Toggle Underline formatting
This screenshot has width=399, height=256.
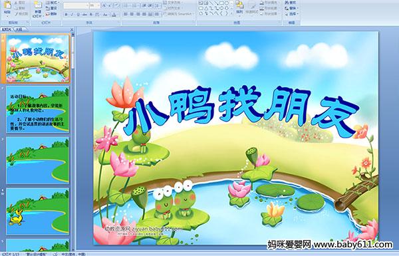click(78, 15)
